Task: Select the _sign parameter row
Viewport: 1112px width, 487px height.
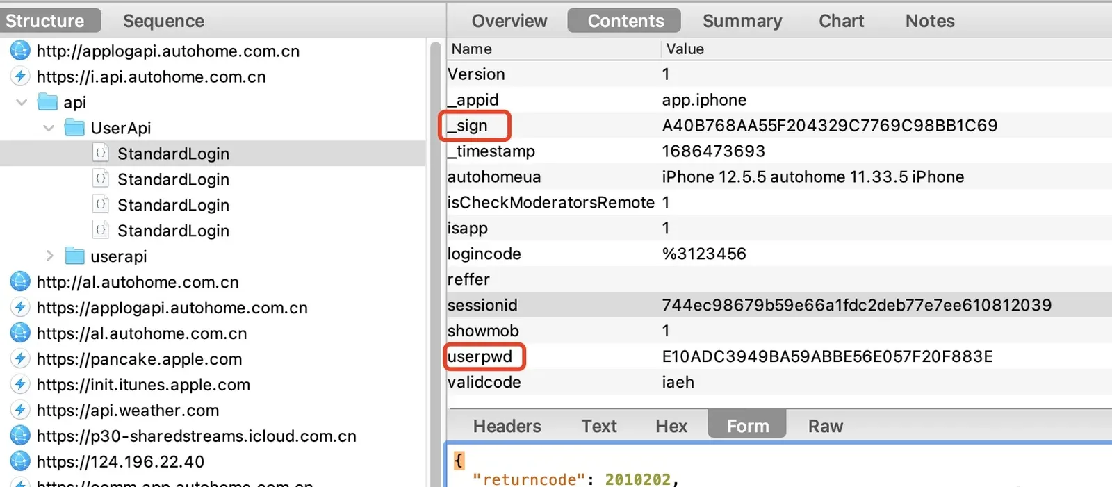Action: coord(779,126)
